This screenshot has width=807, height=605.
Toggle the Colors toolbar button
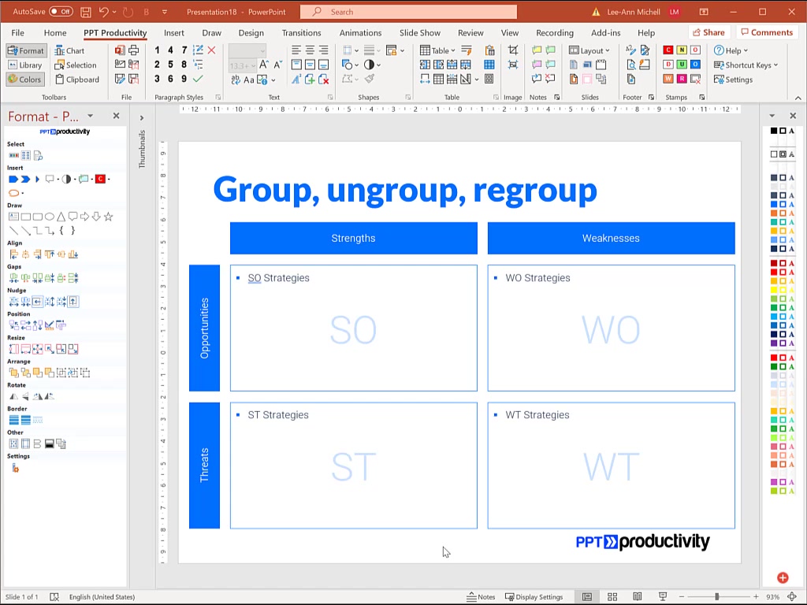click(x=25, y=80)
